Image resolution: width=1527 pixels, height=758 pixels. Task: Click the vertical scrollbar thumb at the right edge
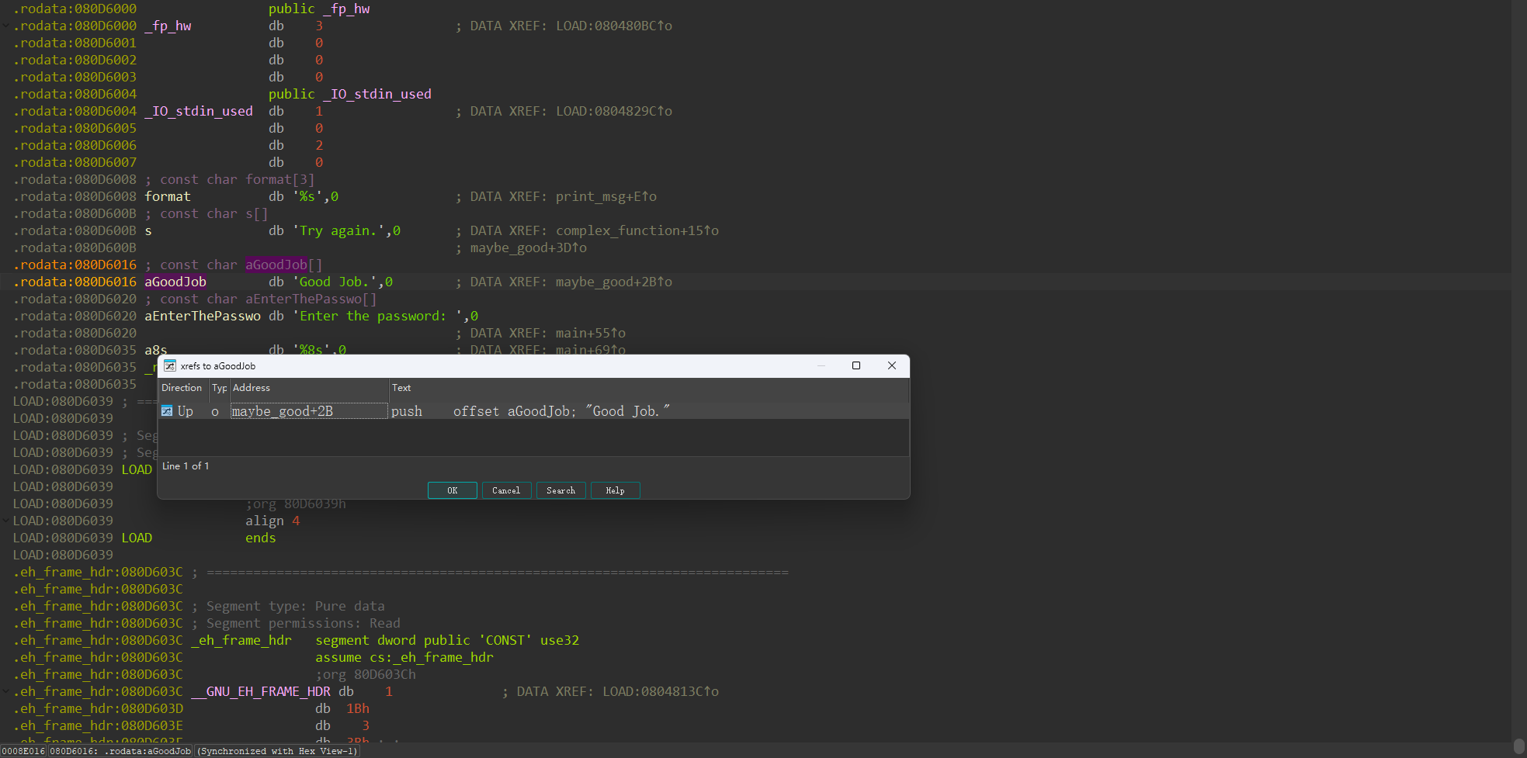click(1519, 746)
